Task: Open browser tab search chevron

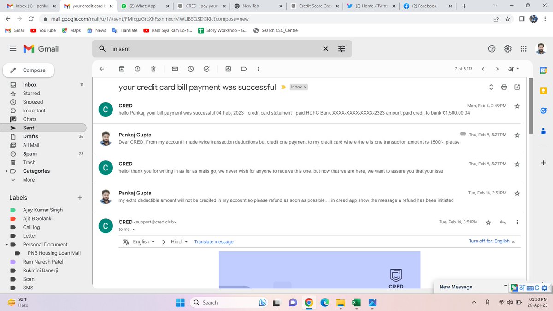Action: click(495, 6)
